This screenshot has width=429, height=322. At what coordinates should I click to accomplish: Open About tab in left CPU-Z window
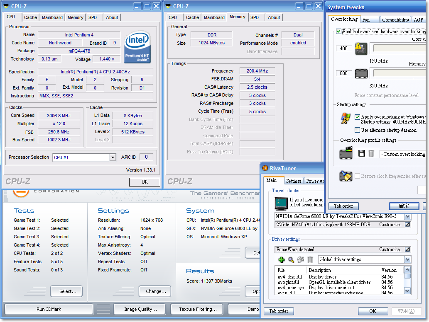(x=112, y=17)
